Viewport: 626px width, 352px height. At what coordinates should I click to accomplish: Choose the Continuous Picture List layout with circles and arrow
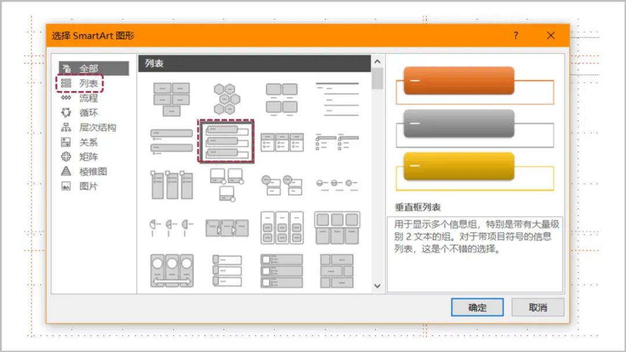(x=172, y=270)
